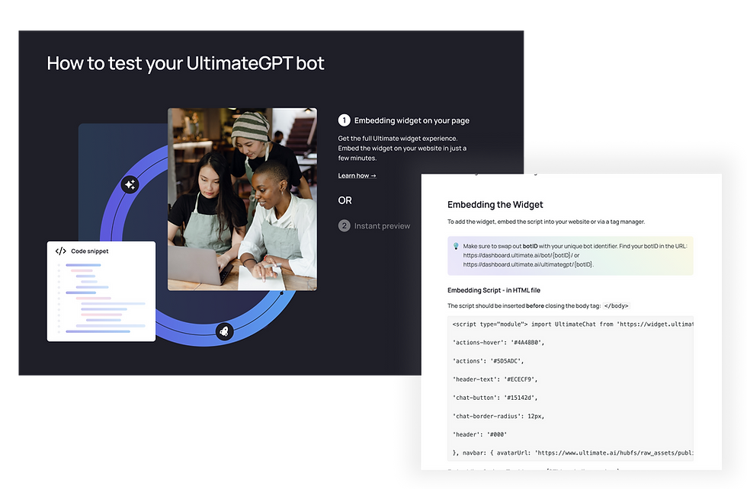Click 'Embedding Script - in HTML file' subheading
The image size is (747, 489).
494,290
